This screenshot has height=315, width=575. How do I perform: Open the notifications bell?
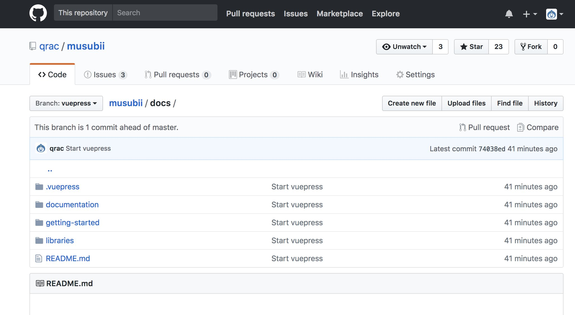click(x=509, y=14)
